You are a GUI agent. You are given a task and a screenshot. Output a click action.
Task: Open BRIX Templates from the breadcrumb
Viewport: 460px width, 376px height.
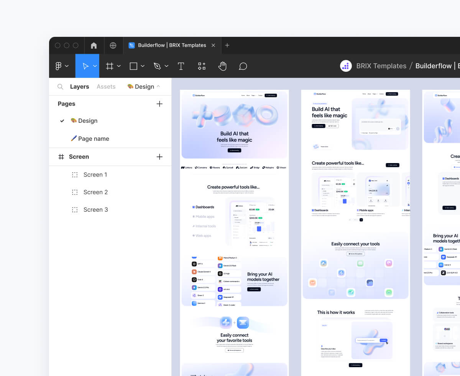381,66
